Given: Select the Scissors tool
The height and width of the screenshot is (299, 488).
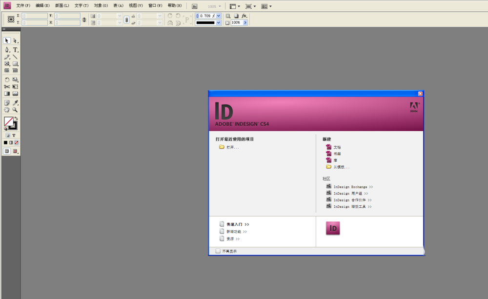Looking at the screenshot, I should (7, 86).
